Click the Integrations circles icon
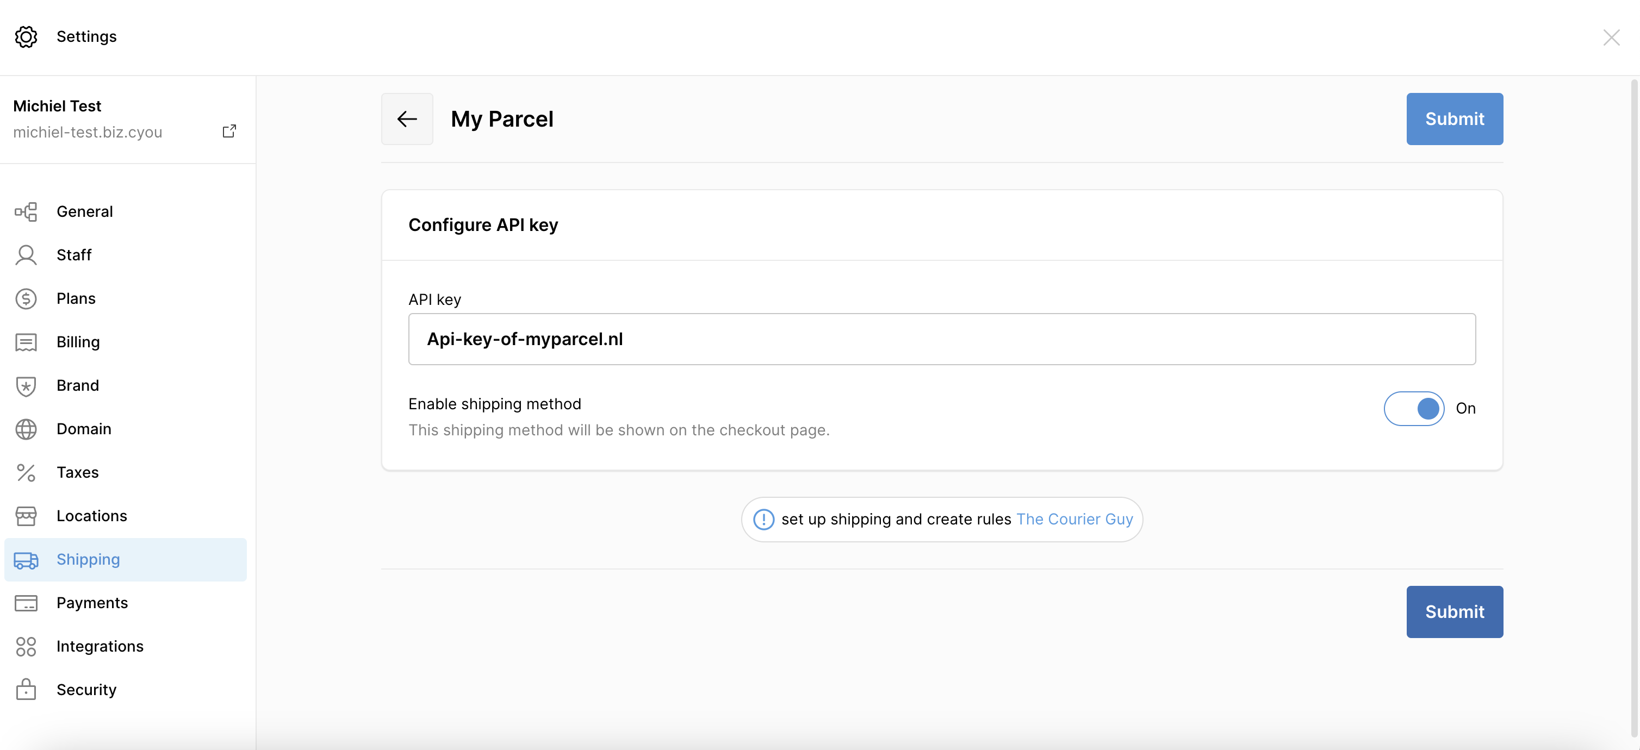The height and width of the screenshot is (750, 1640). (26, 646)
